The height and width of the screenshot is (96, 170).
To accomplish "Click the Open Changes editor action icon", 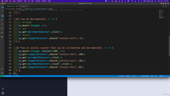I will pyautogui.click(x=163, y=6).
